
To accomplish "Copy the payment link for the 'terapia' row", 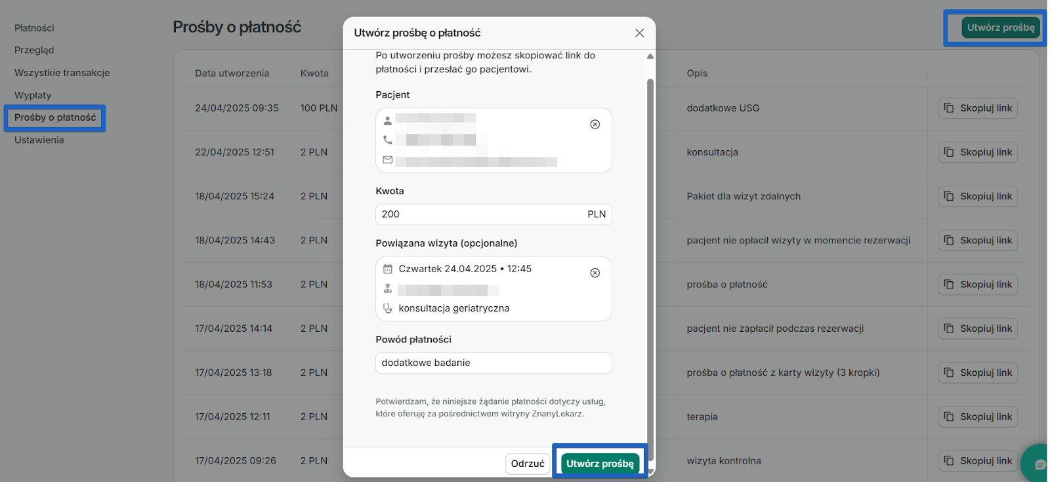I will point(977,416).
